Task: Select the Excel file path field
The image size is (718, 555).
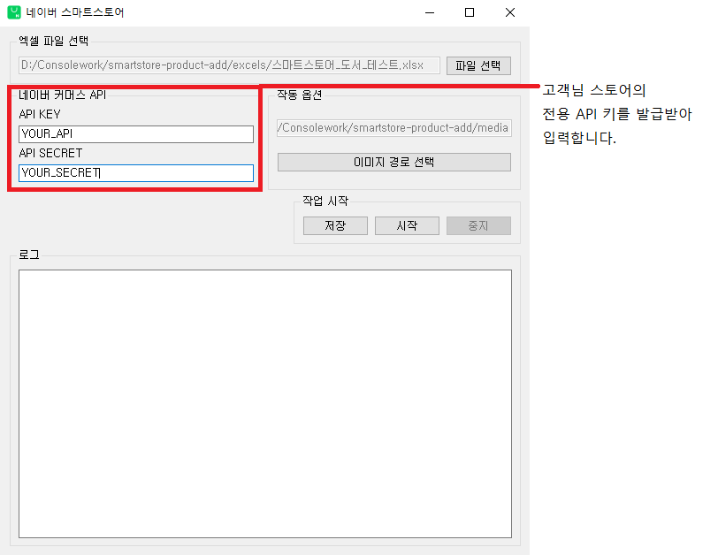Action: [x=229, y=65]
